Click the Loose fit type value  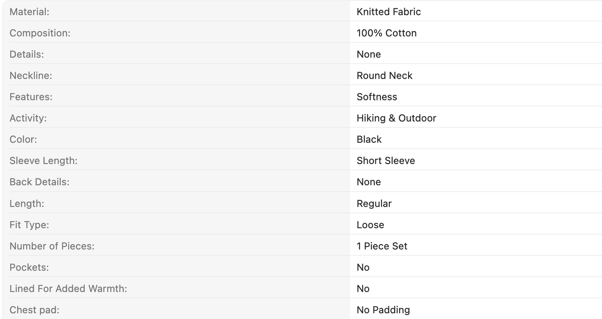pyautogui.click(x=370, y=224)
